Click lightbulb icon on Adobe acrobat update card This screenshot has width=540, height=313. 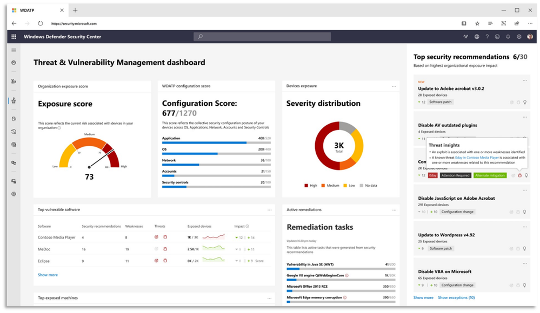(525, 102)
